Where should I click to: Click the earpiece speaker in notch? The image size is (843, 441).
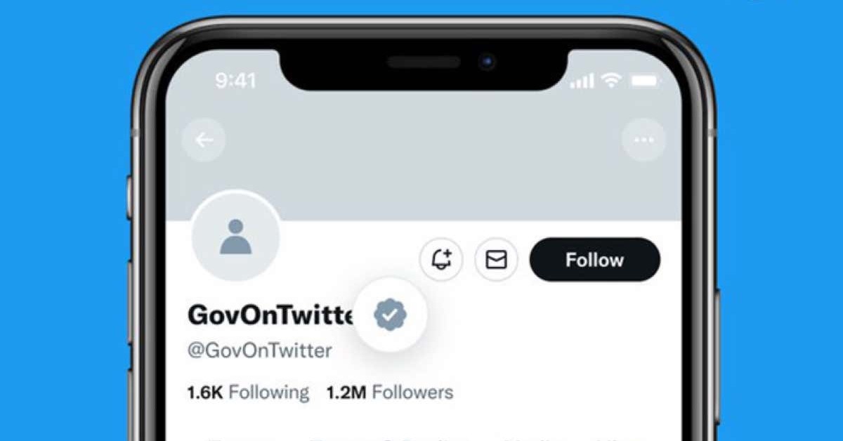[x=423, y=62]
